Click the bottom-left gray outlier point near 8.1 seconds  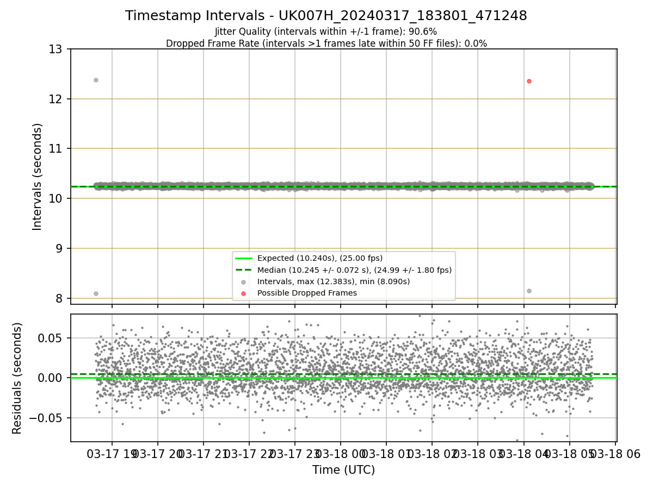point(96,293)
